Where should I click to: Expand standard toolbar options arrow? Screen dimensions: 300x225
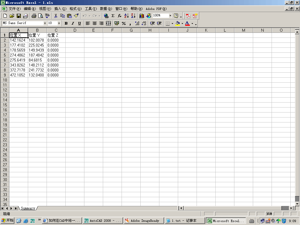pos(181,16)
